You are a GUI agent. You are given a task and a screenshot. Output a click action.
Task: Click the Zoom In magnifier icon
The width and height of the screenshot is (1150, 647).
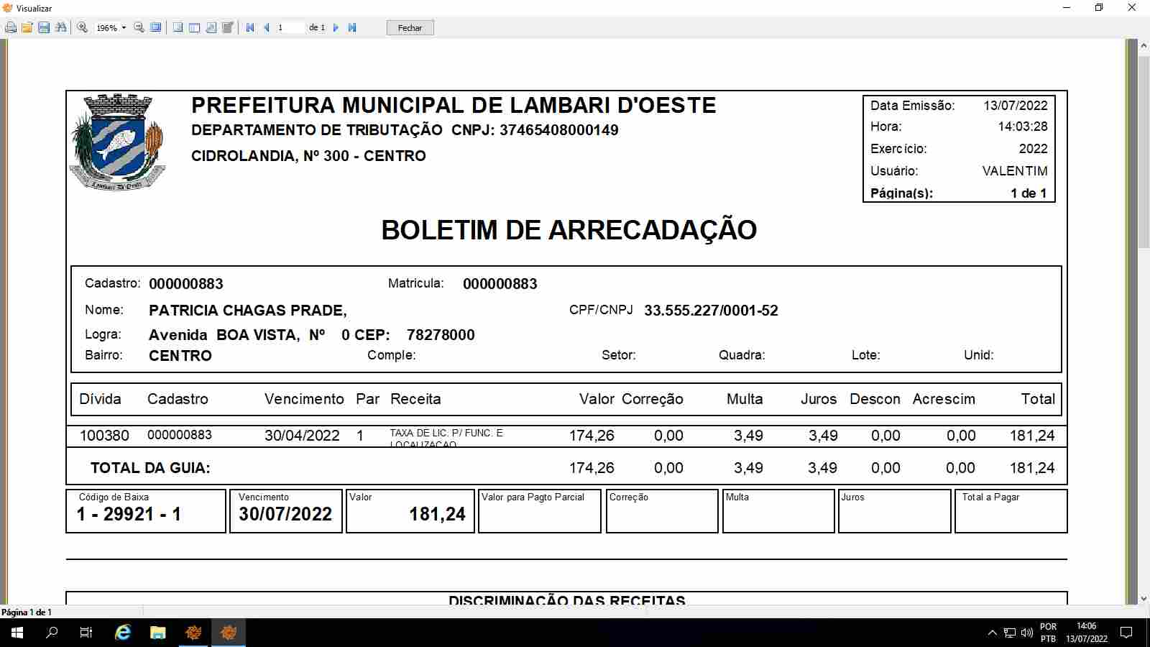[83, 27]
